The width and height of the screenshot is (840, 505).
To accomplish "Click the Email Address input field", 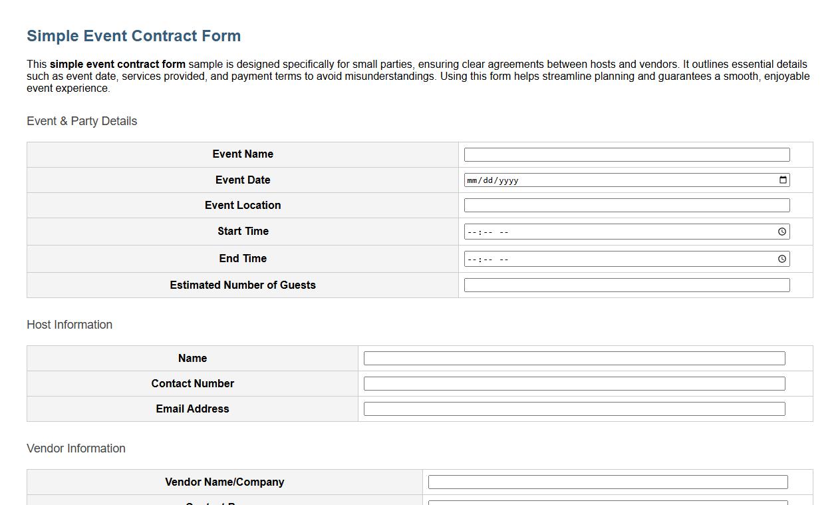I will click(x=573, y=409).
